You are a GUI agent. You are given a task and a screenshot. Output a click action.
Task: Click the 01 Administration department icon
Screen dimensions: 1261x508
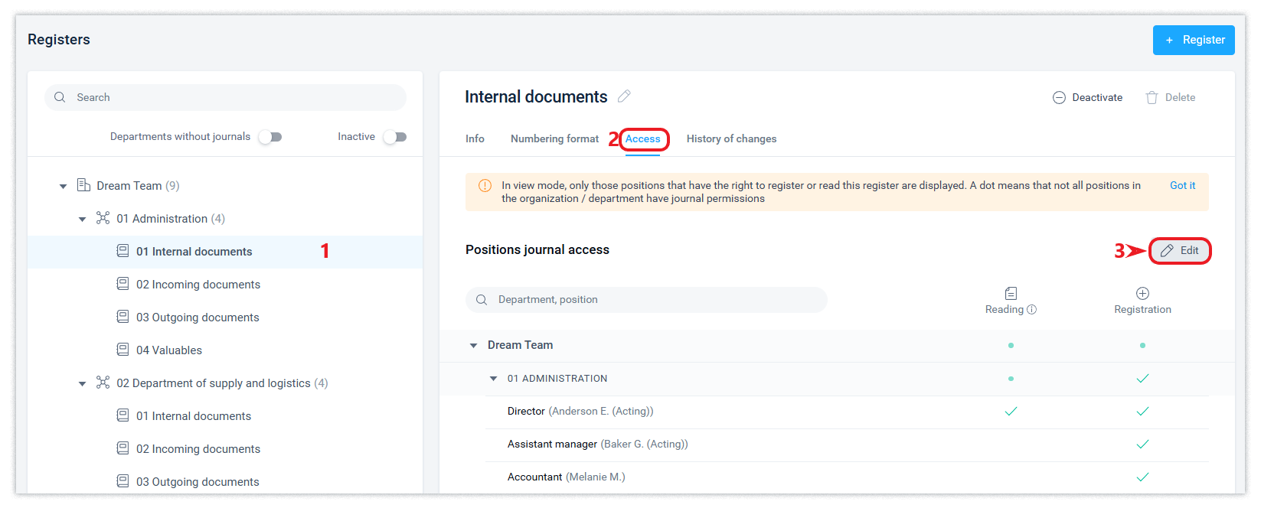(103, 218)
